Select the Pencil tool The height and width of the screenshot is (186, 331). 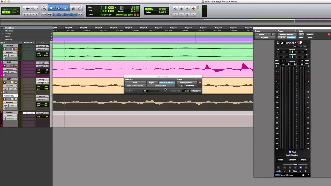(80, 9)
